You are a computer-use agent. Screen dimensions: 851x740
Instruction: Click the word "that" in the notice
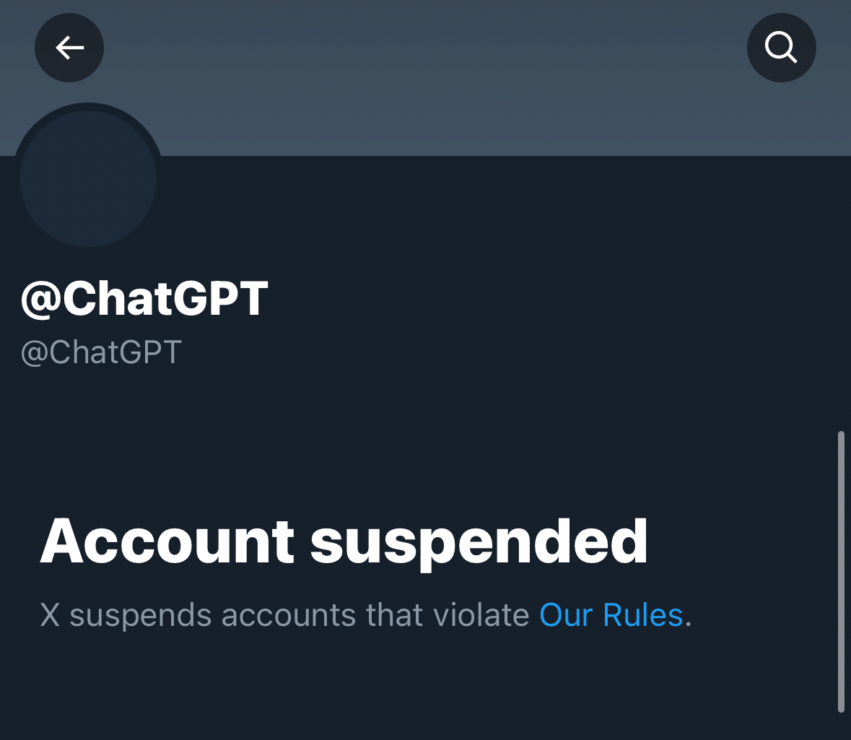coord(395,616)
